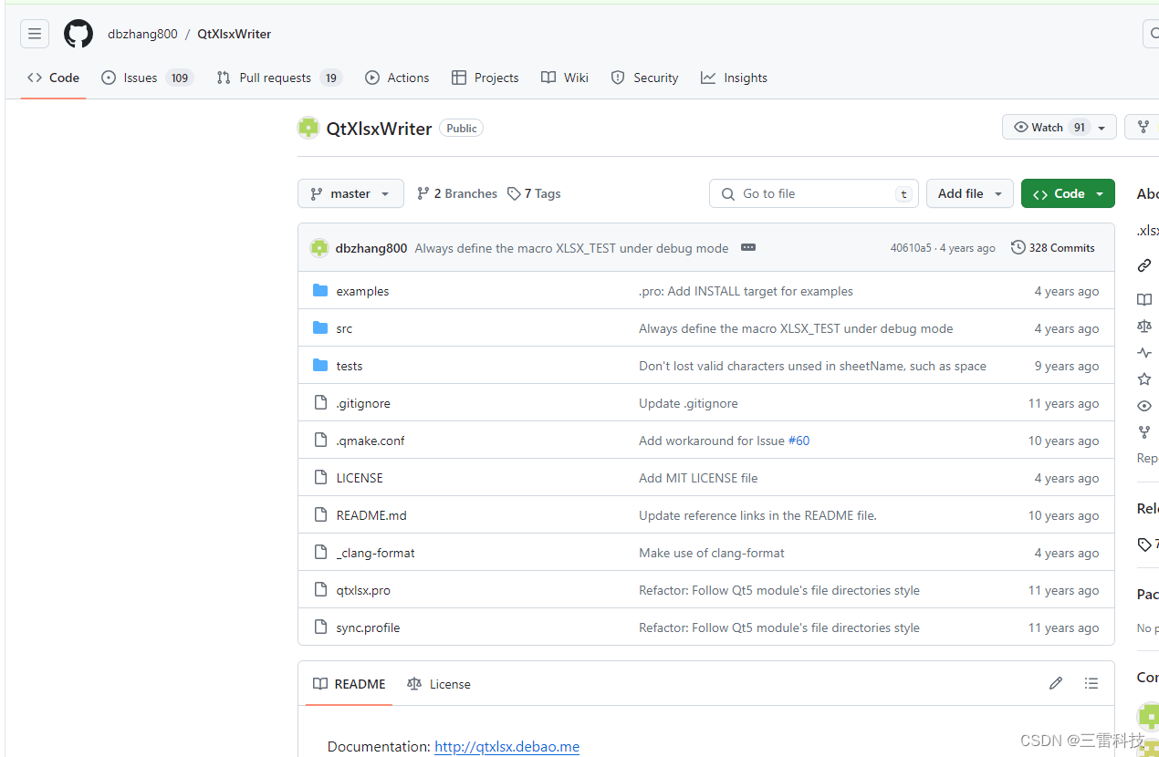Viewport: 1159px width, 757px height.
Task: Open the Add file dropdown
Action: pos(970,193)
